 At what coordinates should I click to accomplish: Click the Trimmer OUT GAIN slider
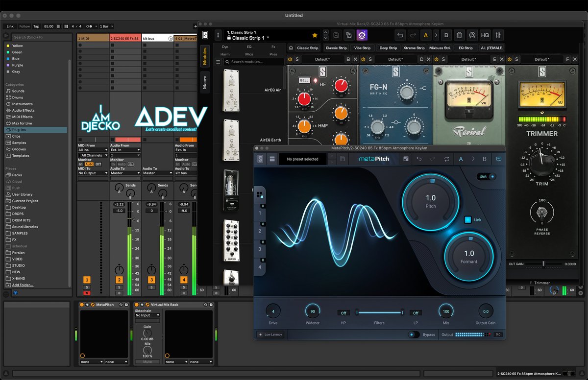point(543,264)
